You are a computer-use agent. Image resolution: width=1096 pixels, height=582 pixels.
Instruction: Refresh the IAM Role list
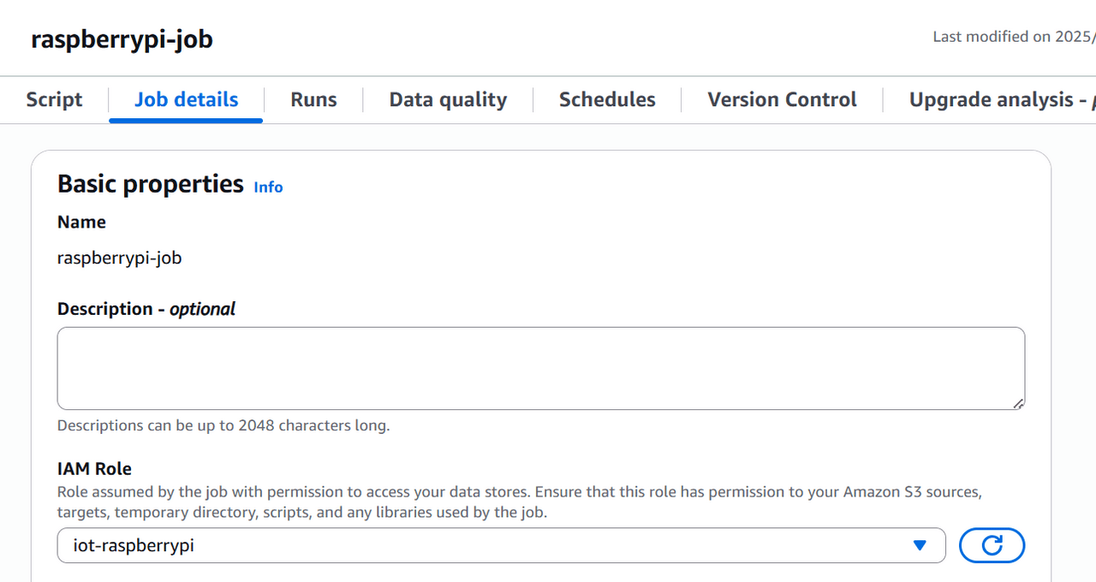tap(992, 545)
